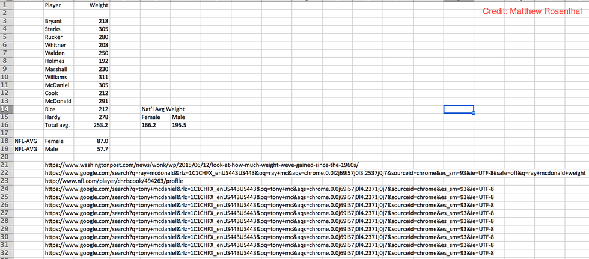Select the national male average 195.5
589x259 pixels.
[x=179, y=125]
